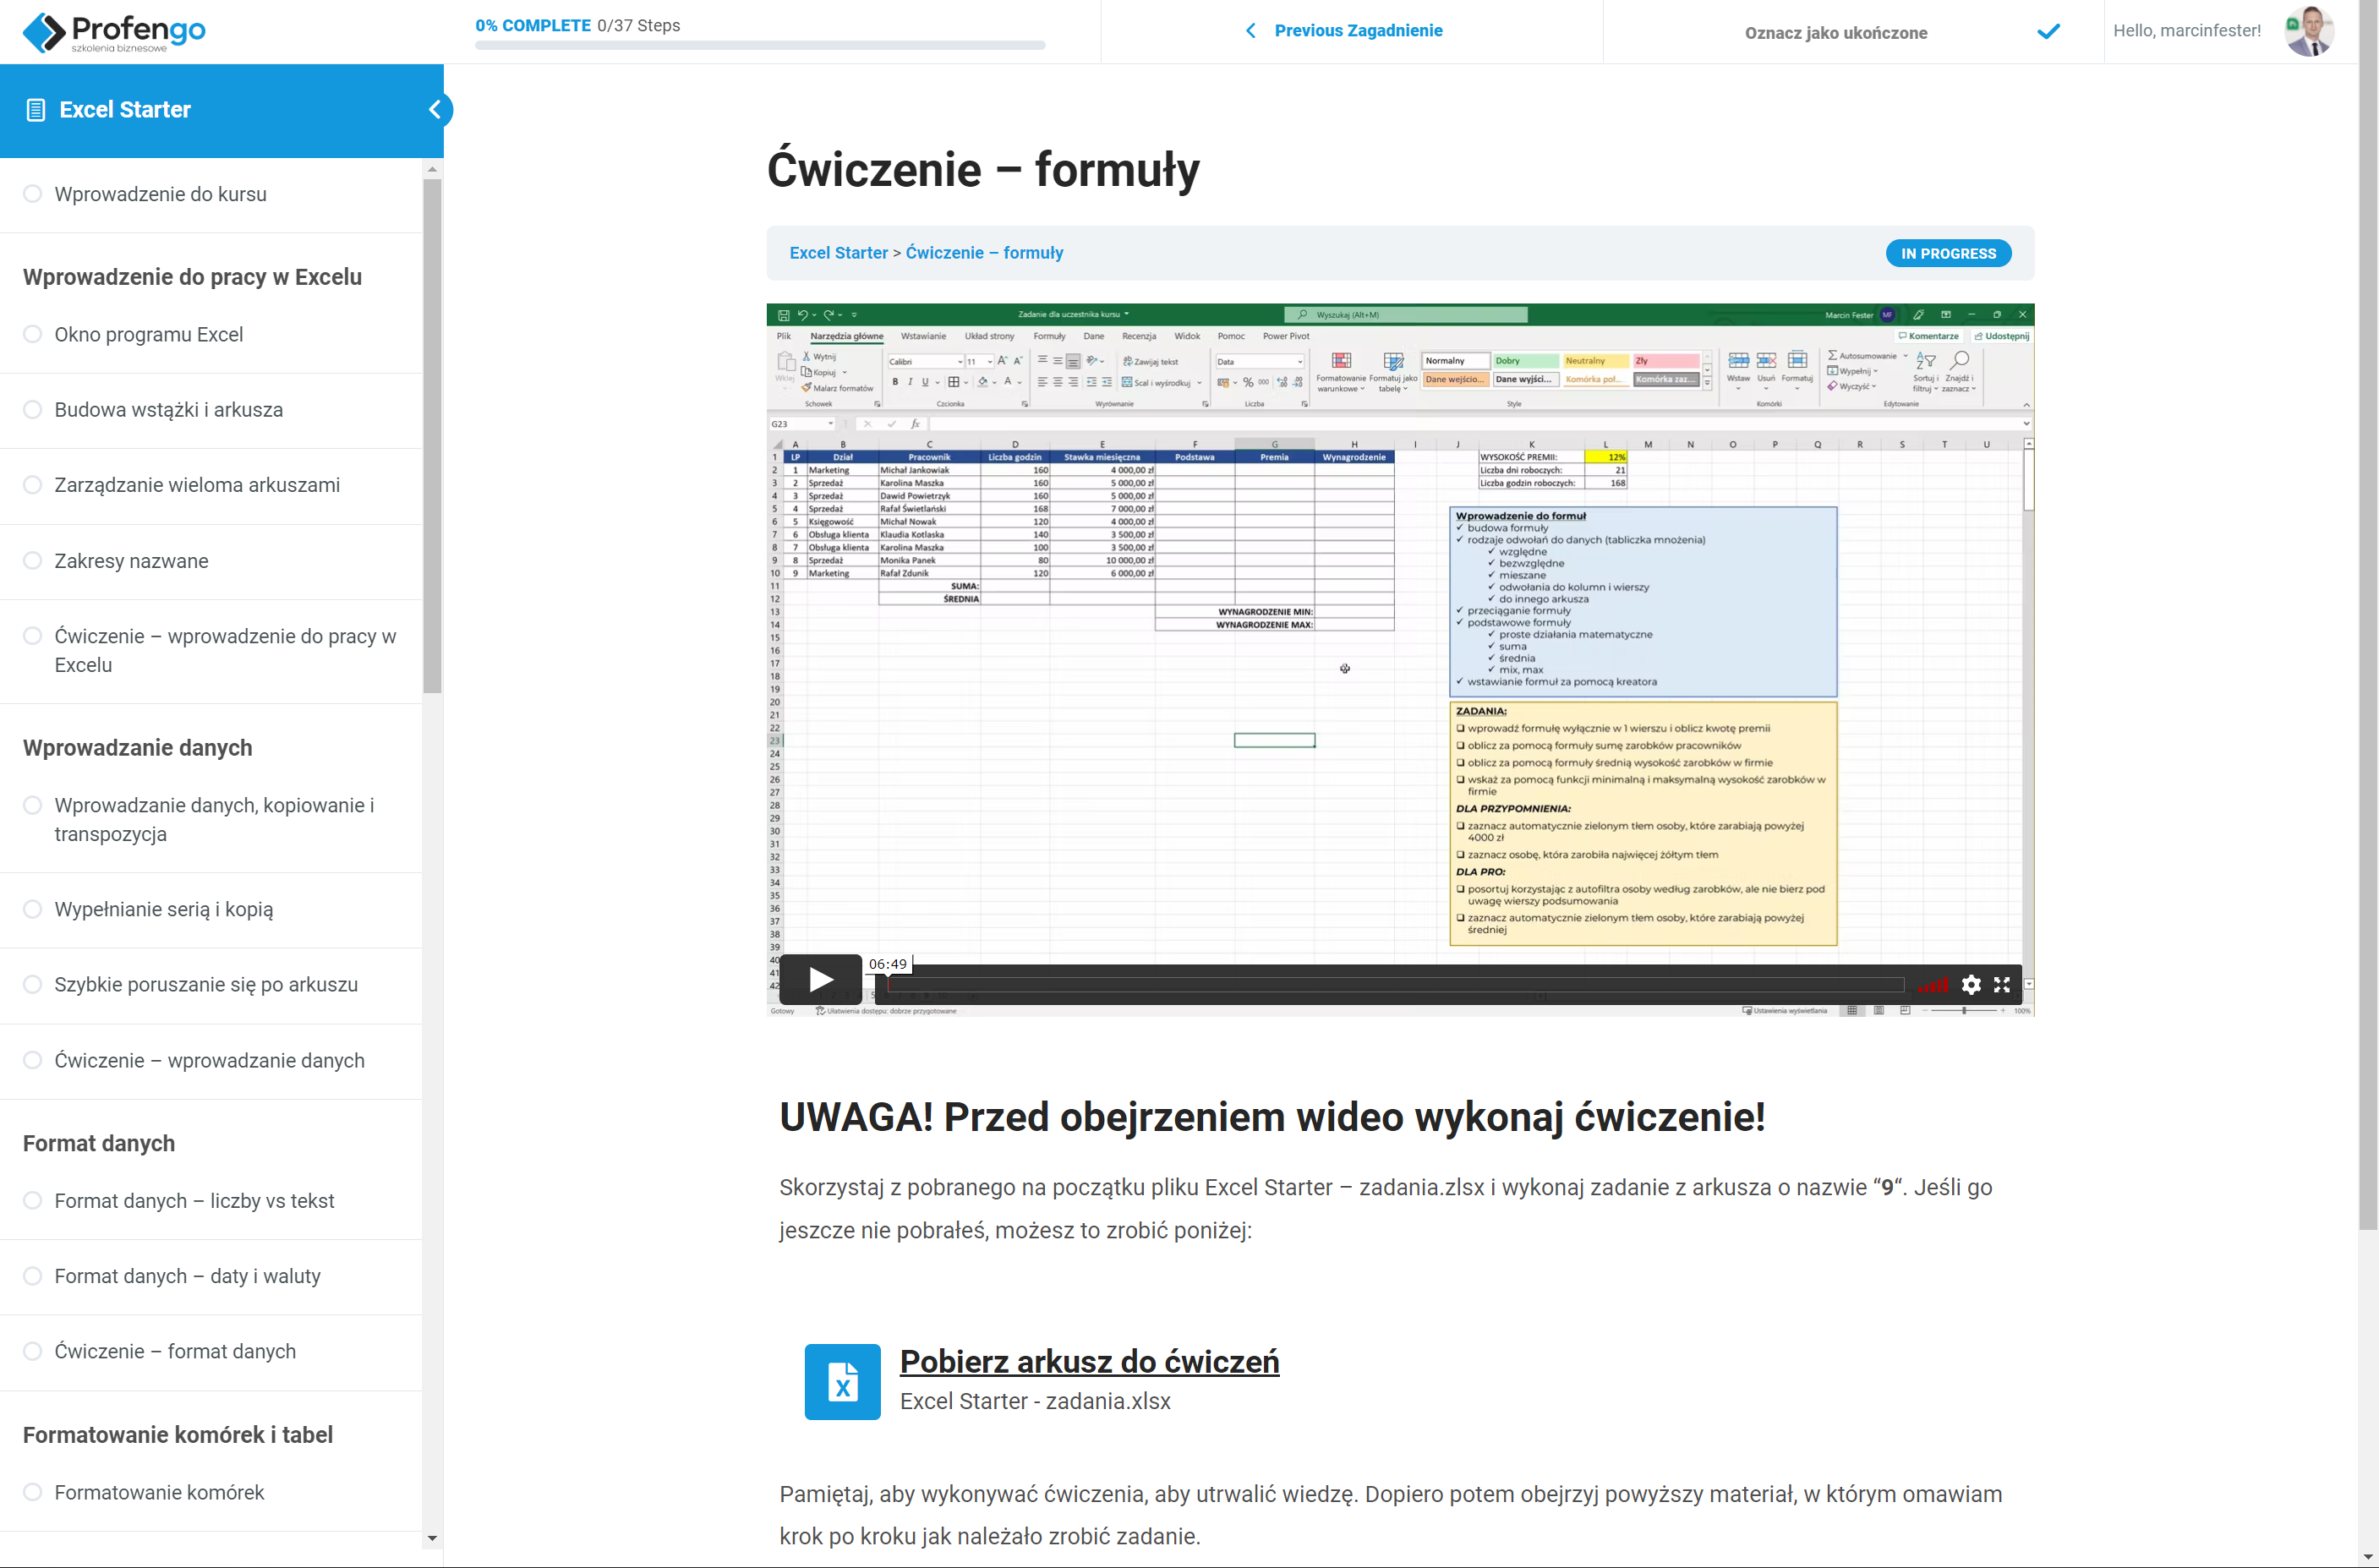Enter video fullscreen mode
2379x1568 pixels.
coord(2001,985)
